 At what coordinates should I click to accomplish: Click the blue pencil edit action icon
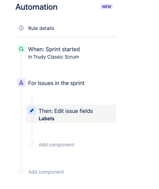pos(32,111)
